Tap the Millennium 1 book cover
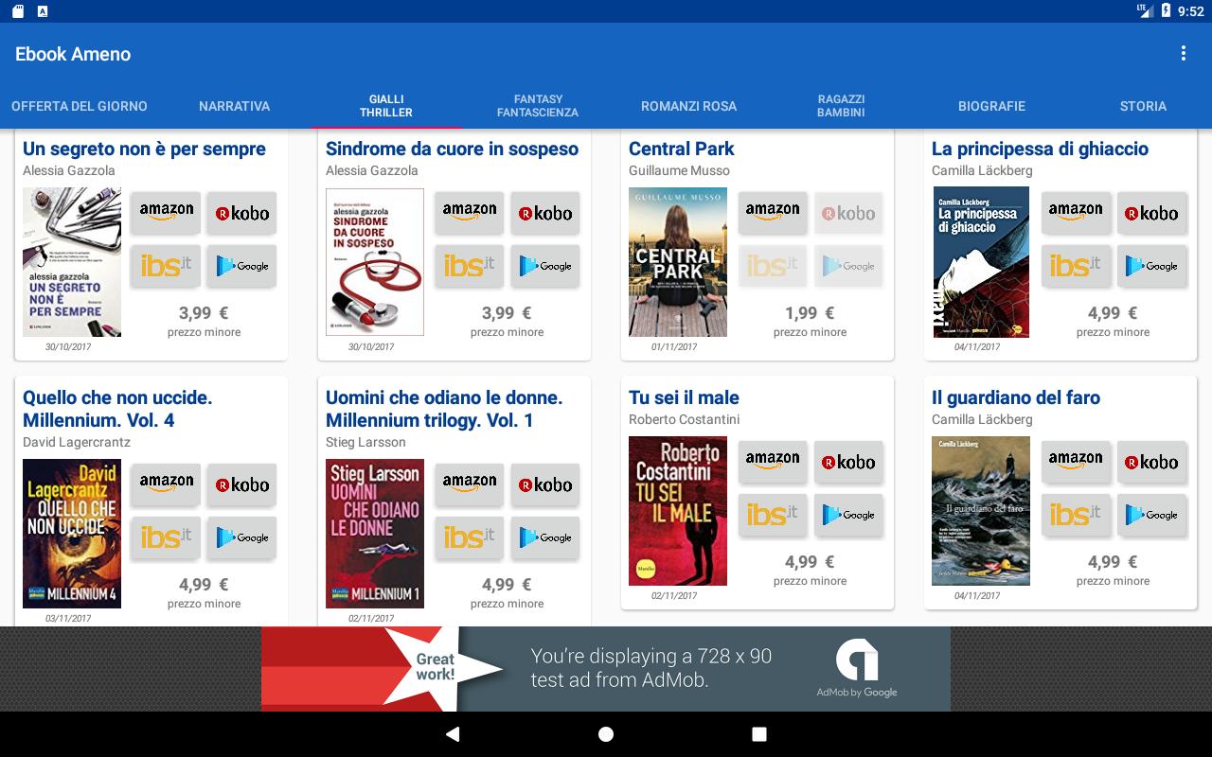 (375, 534)
